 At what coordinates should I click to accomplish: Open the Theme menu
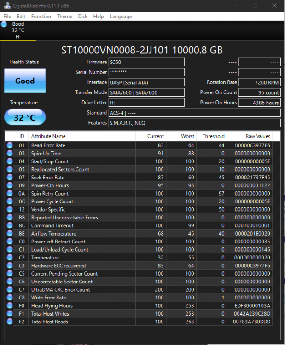(64, 17)
